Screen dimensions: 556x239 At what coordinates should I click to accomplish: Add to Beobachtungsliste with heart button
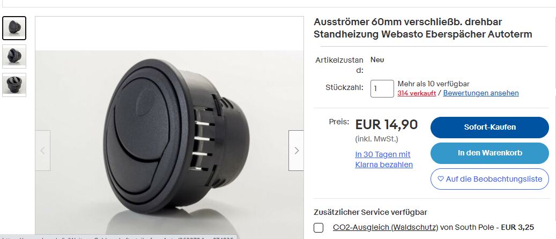pyautogui.click(x=490, y=179)
